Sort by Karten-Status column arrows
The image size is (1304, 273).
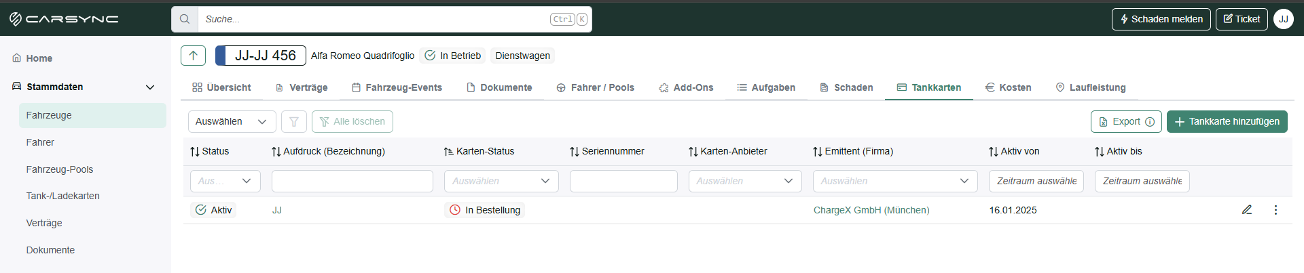coord(449,152)
